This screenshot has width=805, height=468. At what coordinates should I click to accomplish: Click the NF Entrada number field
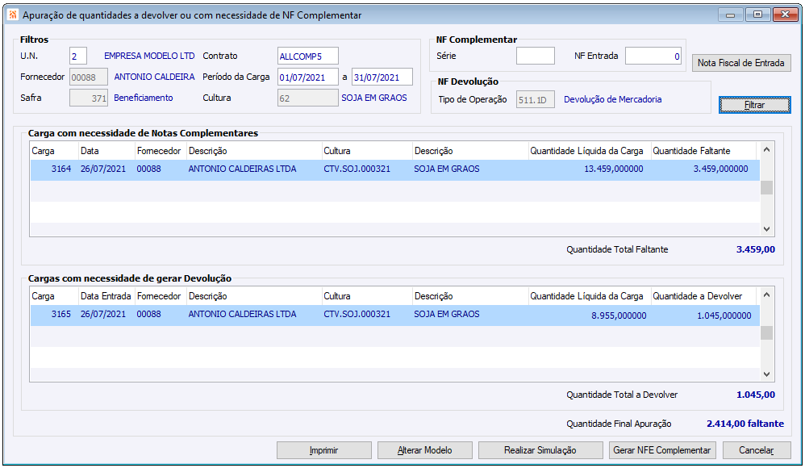654,56
